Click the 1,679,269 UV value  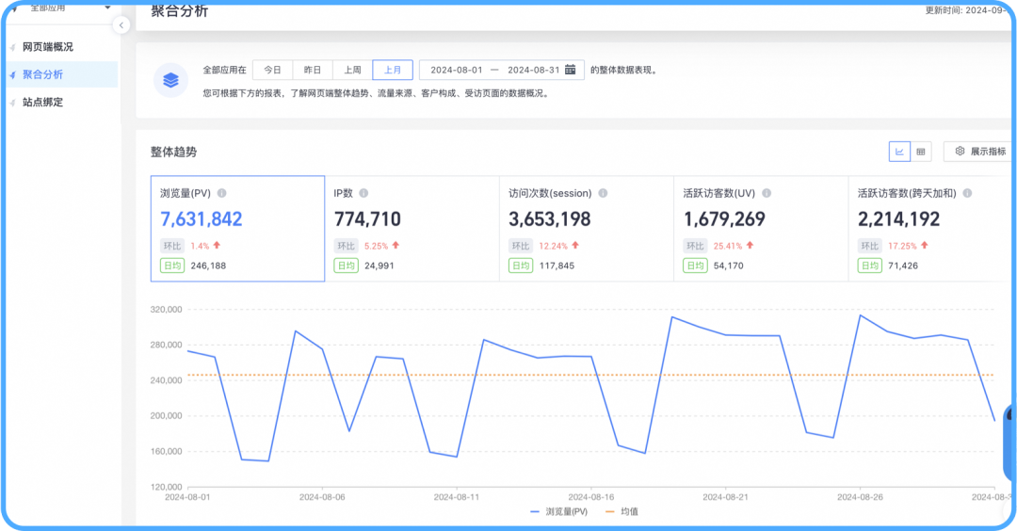tap(724, 219)
